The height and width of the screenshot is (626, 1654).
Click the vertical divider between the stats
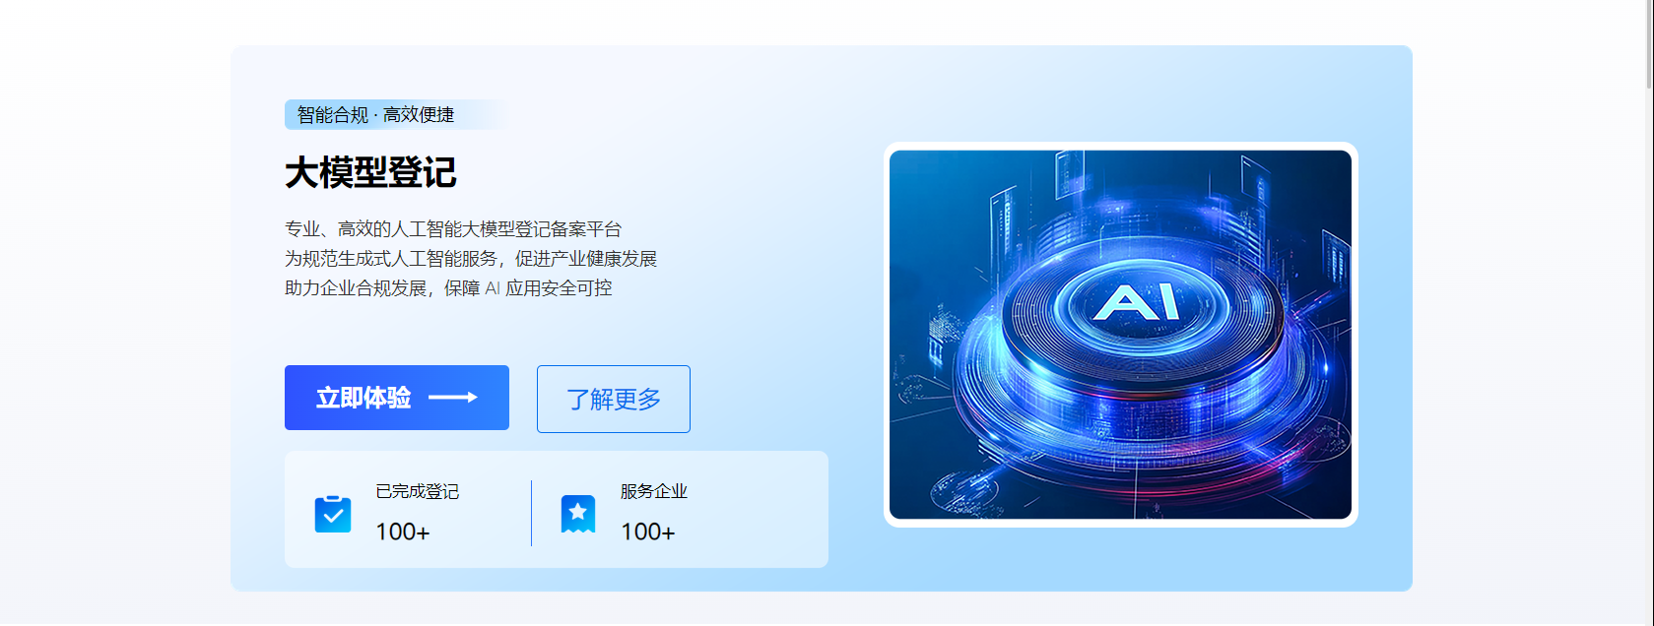[x=531, y=513]
